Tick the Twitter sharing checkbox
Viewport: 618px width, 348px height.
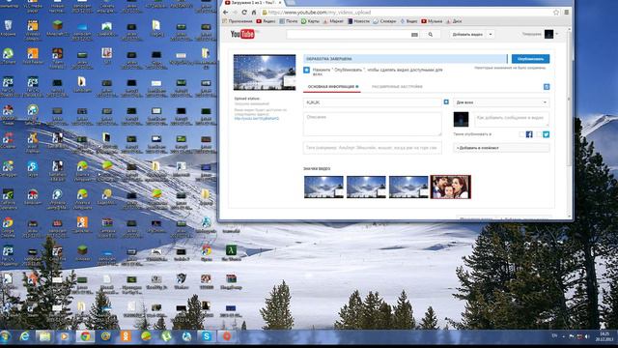tap(539, 134)
